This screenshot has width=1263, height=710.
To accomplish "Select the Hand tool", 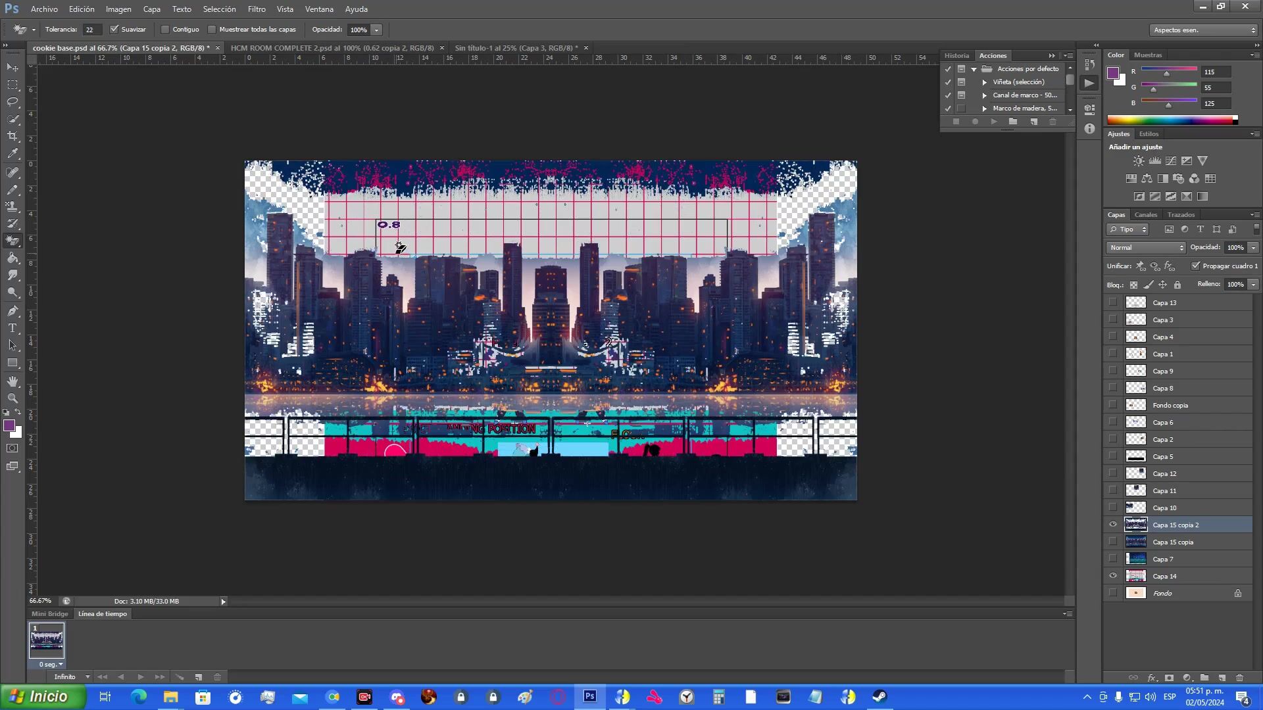I will pos(12,381).
